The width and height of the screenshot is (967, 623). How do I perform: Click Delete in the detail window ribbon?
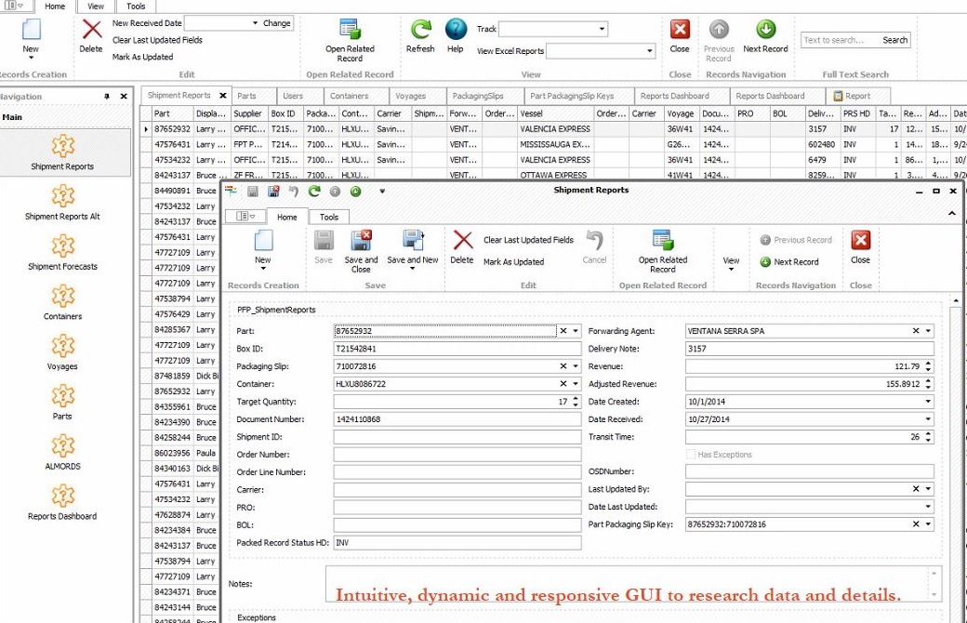[x=462, y=247]
